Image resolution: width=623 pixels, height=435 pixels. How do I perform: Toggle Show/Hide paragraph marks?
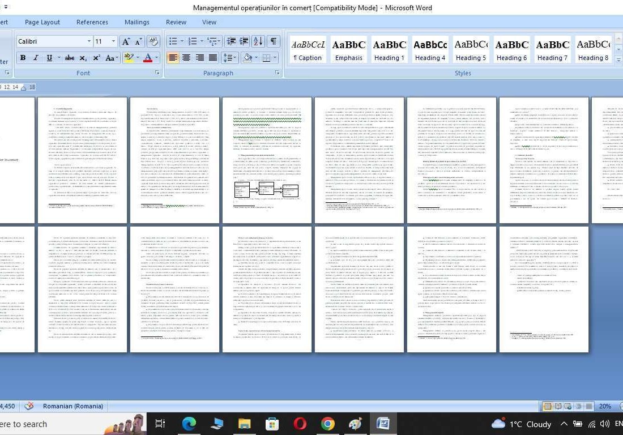point(274,41)
